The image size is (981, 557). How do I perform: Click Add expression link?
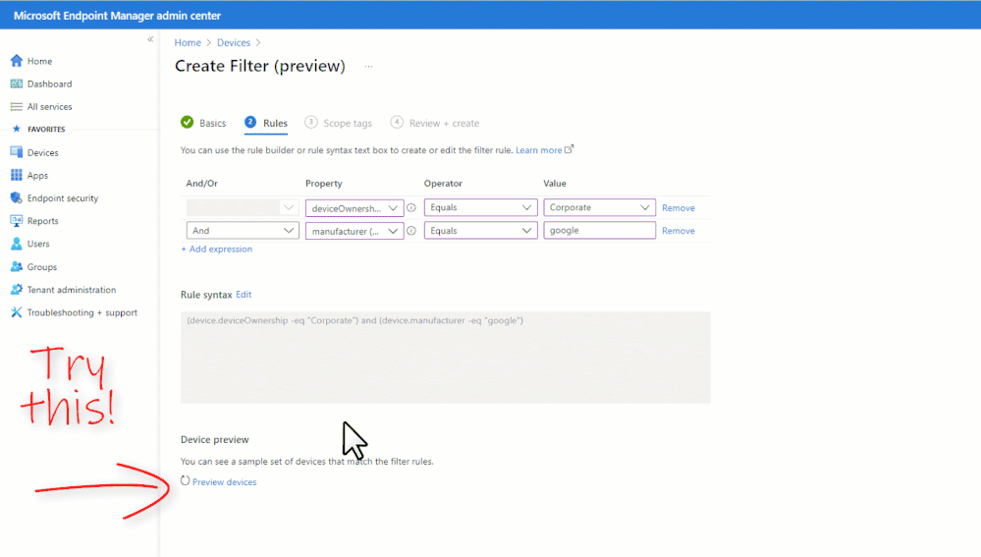tap(217, 250)
